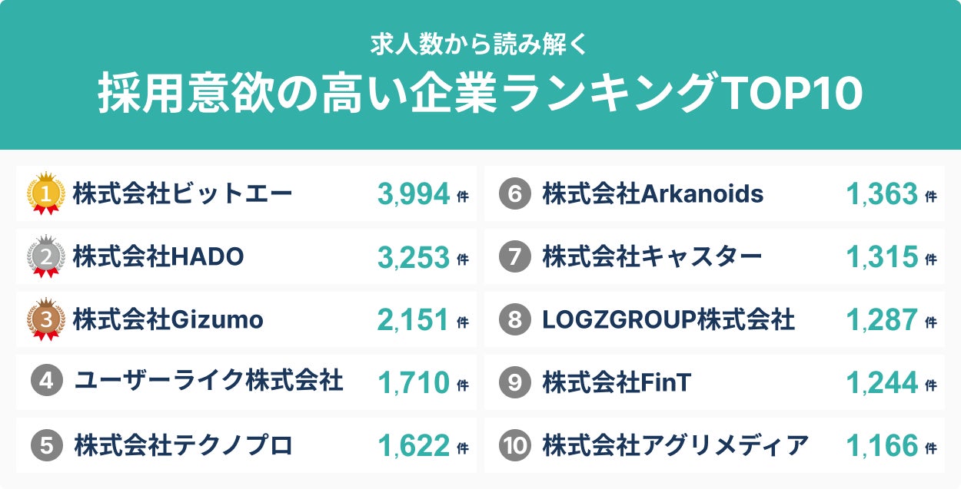Click the gray number 7 rank badge

click(x=515, y=257)
